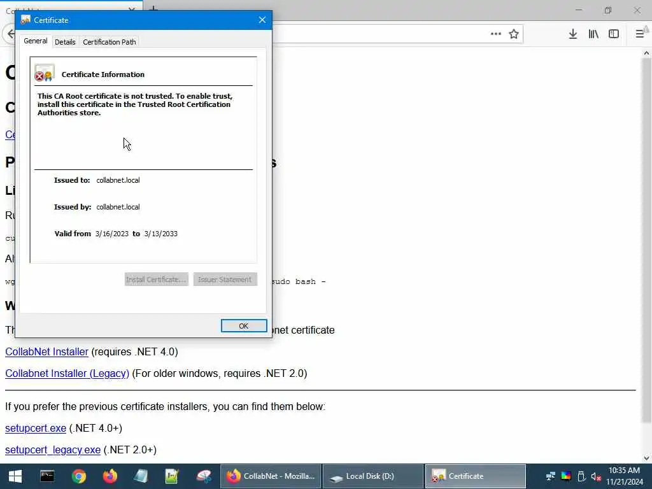The width and height of the screenshot is (652, 489).
Task: Click muted volume tray icon
Action: [596, 476]
